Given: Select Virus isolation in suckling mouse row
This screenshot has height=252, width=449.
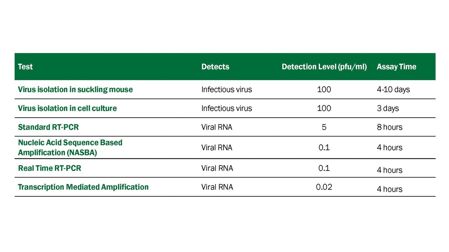Looking at the screenshot, I should pyautogui.click(x=225, y=90).
